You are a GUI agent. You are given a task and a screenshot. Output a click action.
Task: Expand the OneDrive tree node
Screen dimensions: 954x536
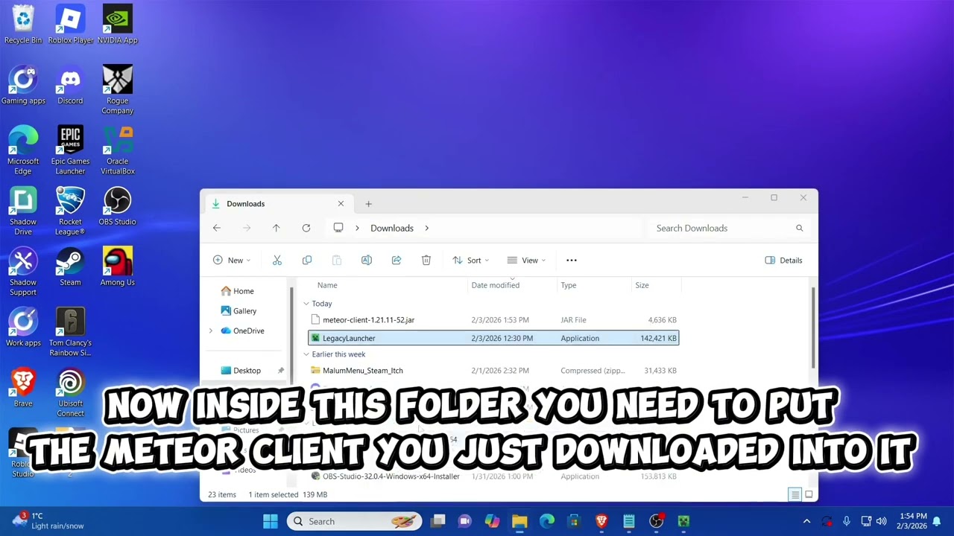point(211,331)
